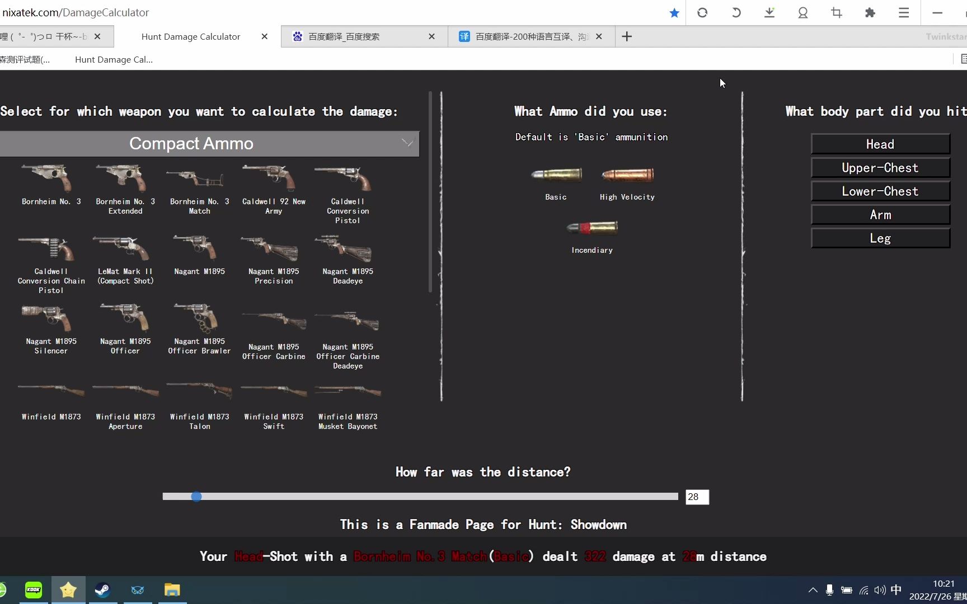Image resolution: width=967 pixels, height=604 pixels.
Task: Open clock and date 10:21 flyout
Action: [x=938, y=590]
